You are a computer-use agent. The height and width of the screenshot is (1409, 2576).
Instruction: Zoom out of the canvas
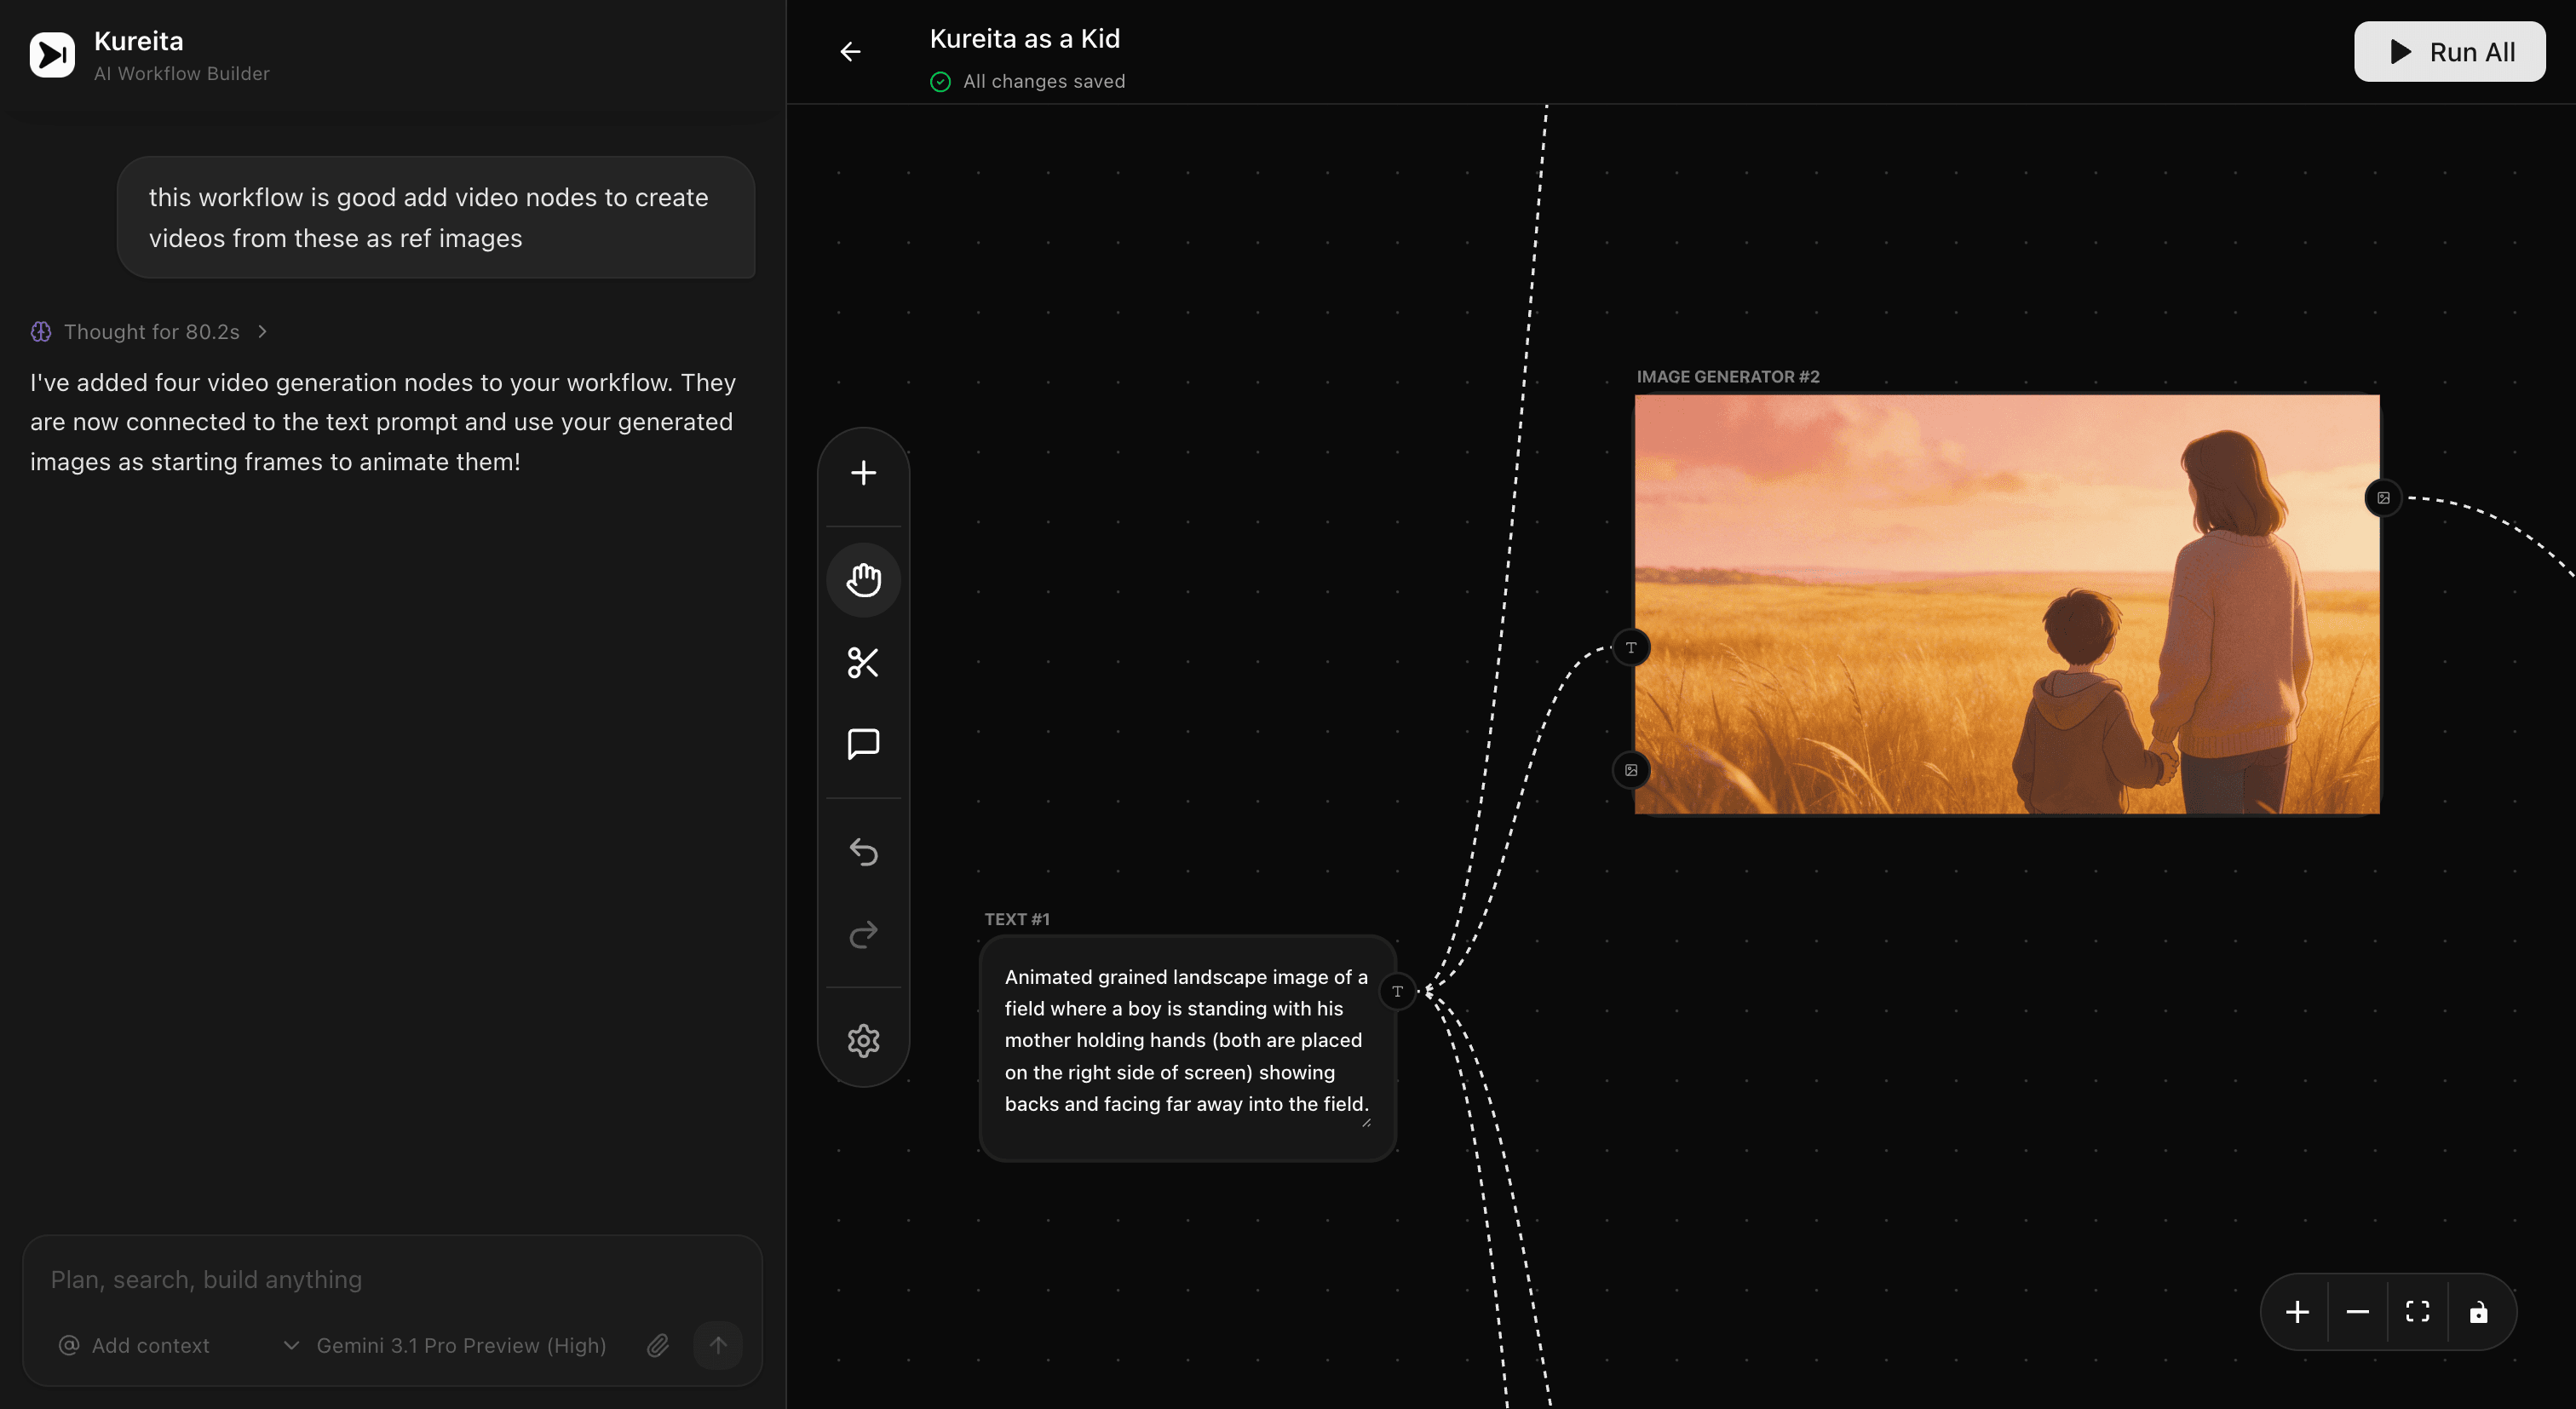point(2357,1312)
